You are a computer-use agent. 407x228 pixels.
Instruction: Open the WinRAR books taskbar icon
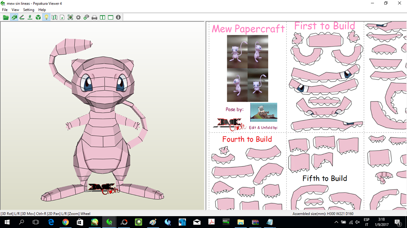click(x=255, y=222)
